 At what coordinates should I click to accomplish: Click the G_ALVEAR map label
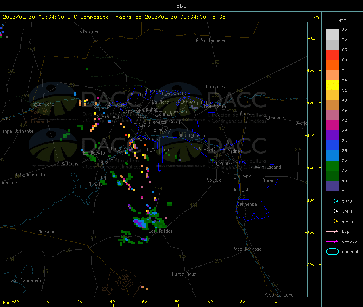click(241, 177)
